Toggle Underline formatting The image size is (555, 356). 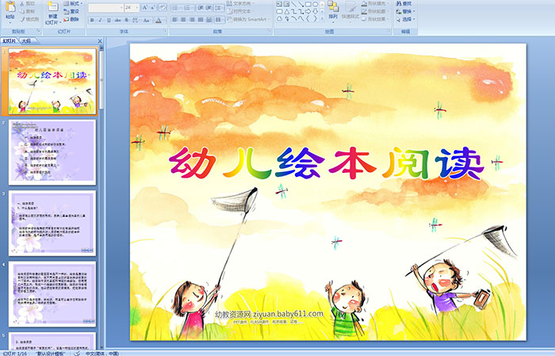[x=109, y=20]
